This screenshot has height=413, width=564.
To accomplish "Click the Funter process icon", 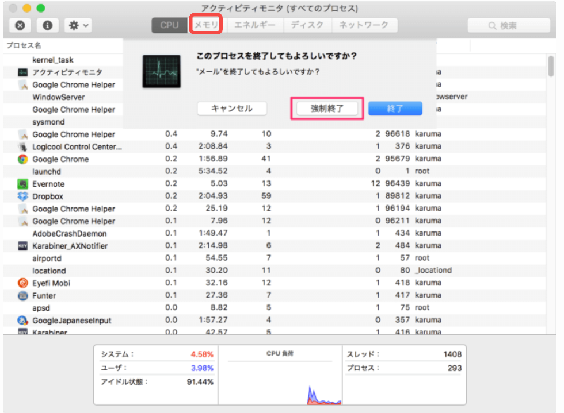I will point(23,296).
